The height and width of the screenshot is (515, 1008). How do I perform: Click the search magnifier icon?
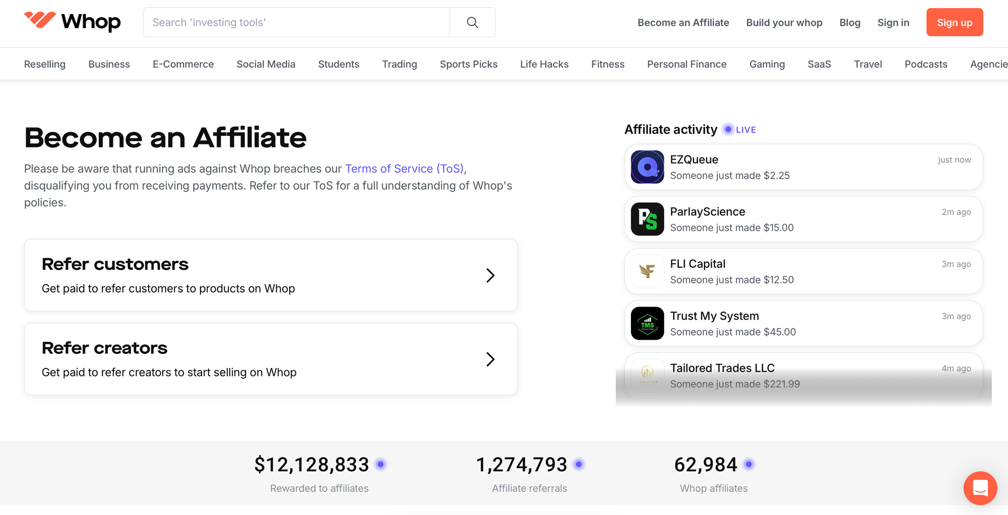(472, 22)
